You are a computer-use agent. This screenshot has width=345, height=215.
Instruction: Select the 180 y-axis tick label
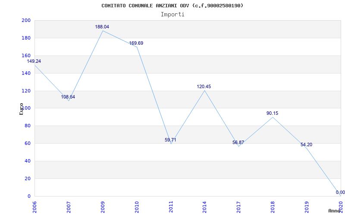(x=26, y=38)
